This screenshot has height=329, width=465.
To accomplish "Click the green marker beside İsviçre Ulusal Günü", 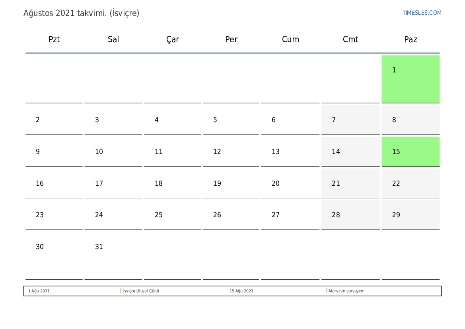I will point(121,291).
